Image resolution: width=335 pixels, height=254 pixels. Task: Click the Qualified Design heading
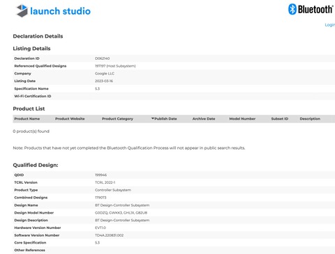(36, 165)
